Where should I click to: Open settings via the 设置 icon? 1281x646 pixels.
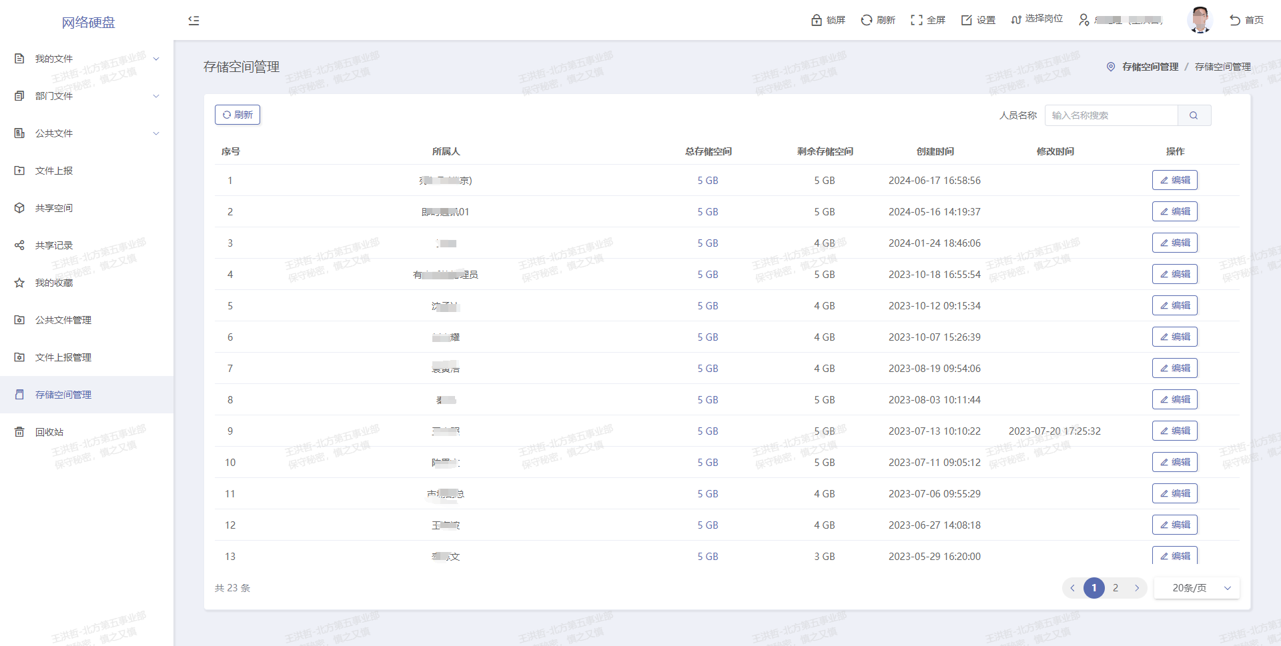[x=967, y=20]
